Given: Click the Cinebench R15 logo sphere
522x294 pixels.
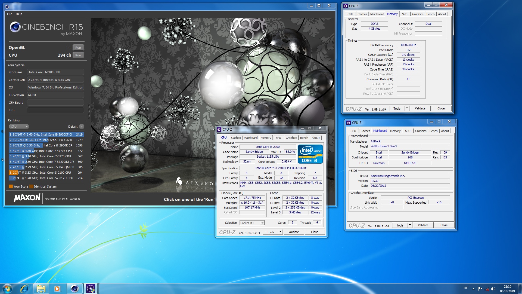Looking at the screenshot, I should pos(15,27).
